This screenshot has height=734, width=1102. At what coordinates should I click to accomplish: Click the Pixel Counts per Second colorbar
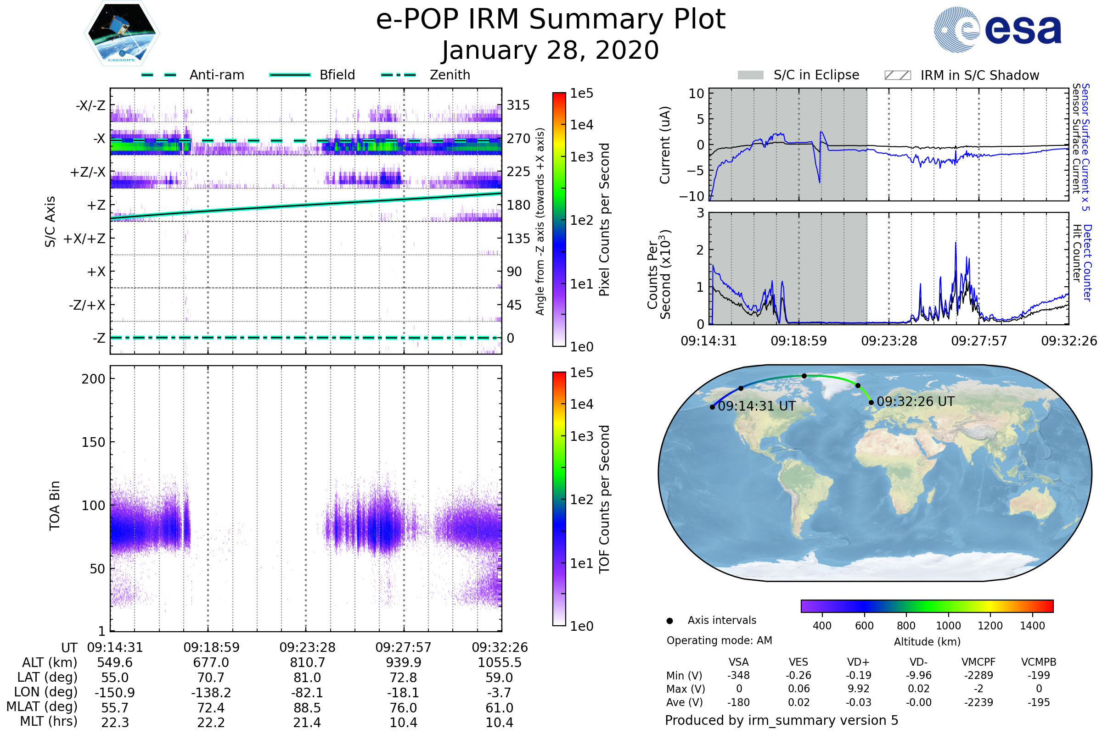click(x=559, y=219)
